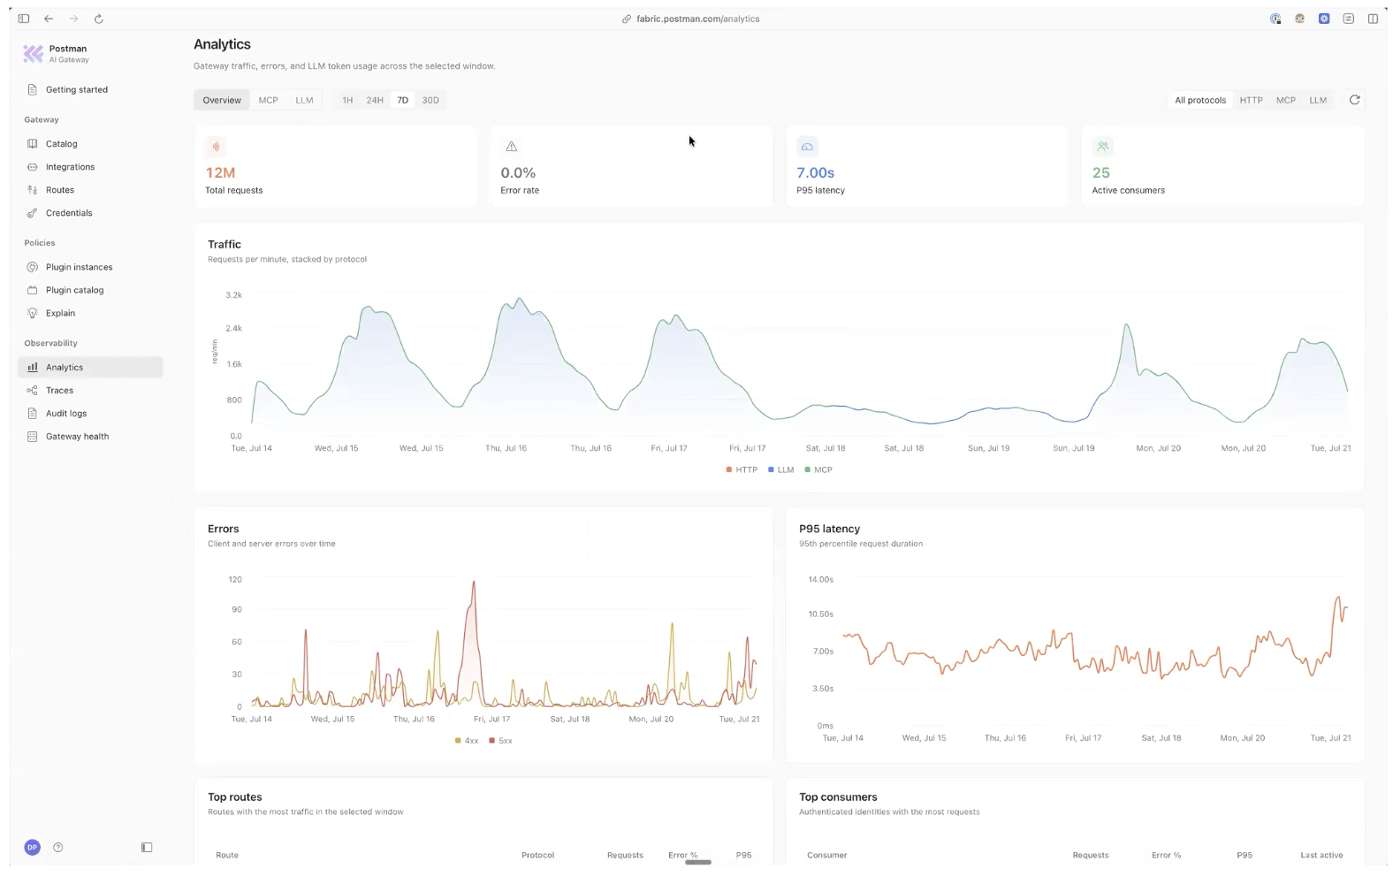Click the DP user avatar
This screenshot has width=1393, height=884.
(33, 847)
